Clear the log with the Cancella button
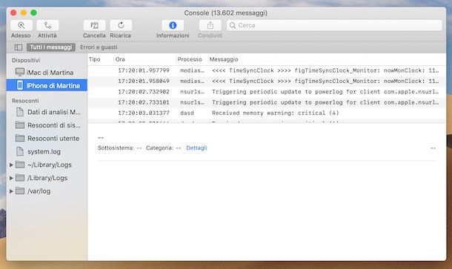Viewport: 452px width, 269px height. point(94,25)
